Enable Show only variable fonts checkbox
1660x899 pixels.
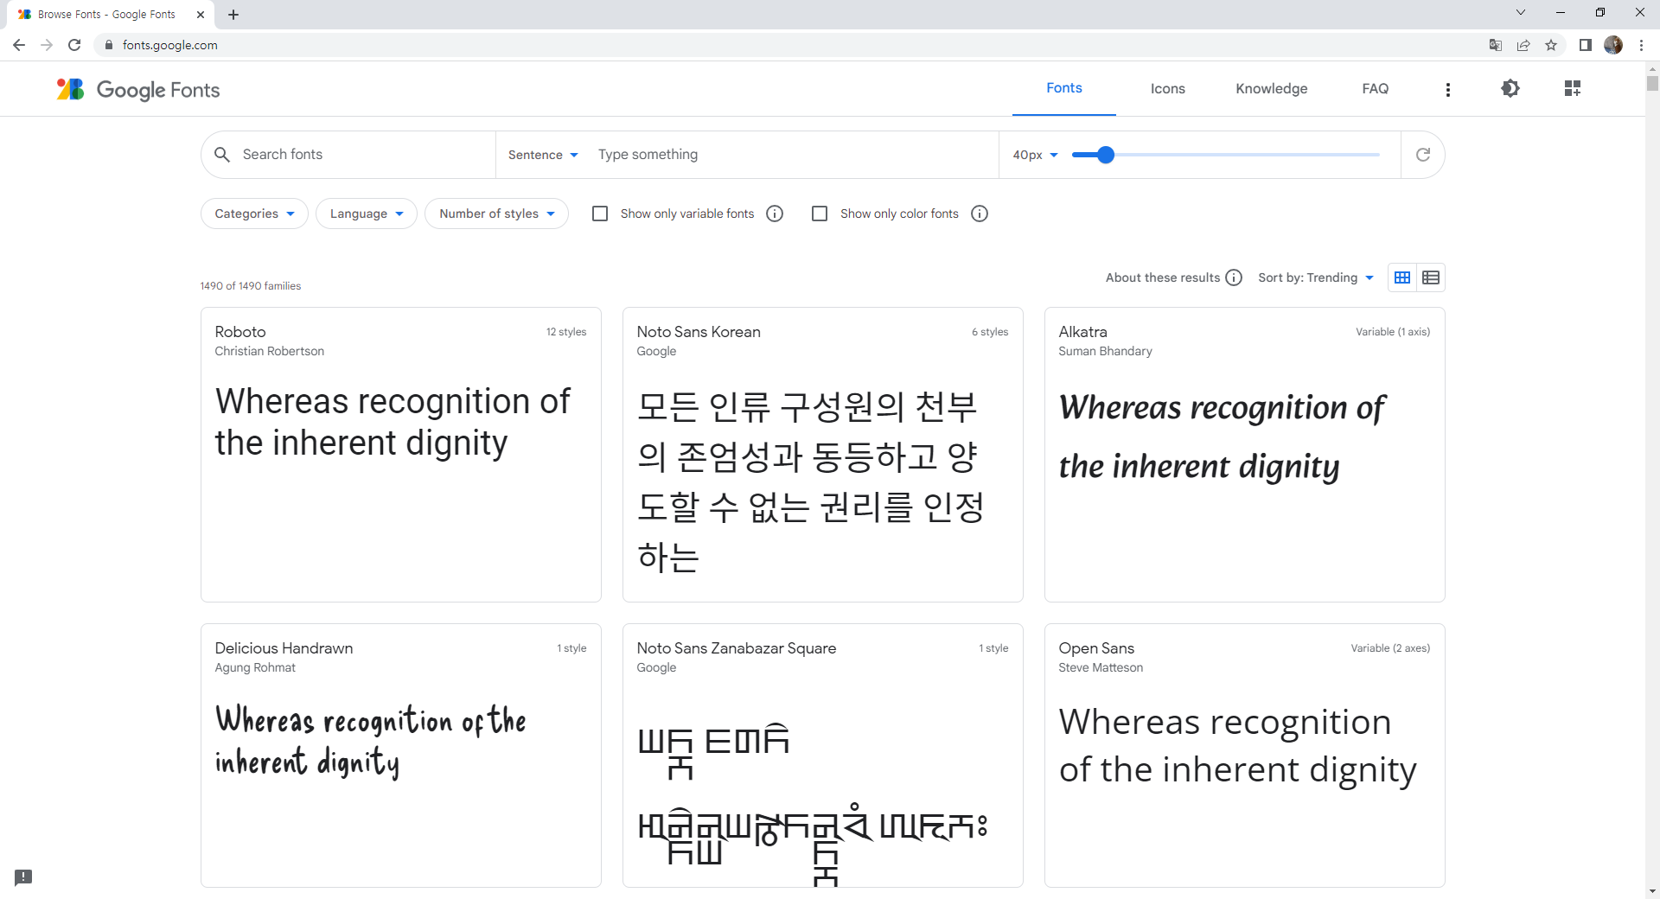[600, 214]
